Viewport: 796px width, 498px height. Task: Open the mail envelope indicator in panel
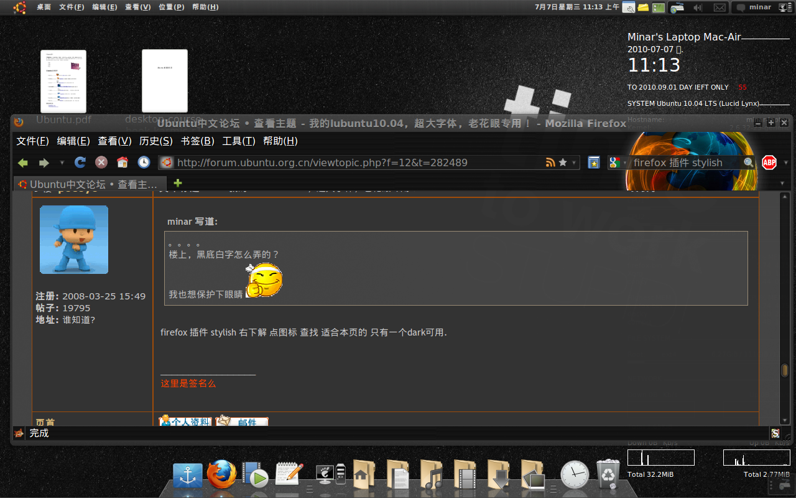click(720, 7)
